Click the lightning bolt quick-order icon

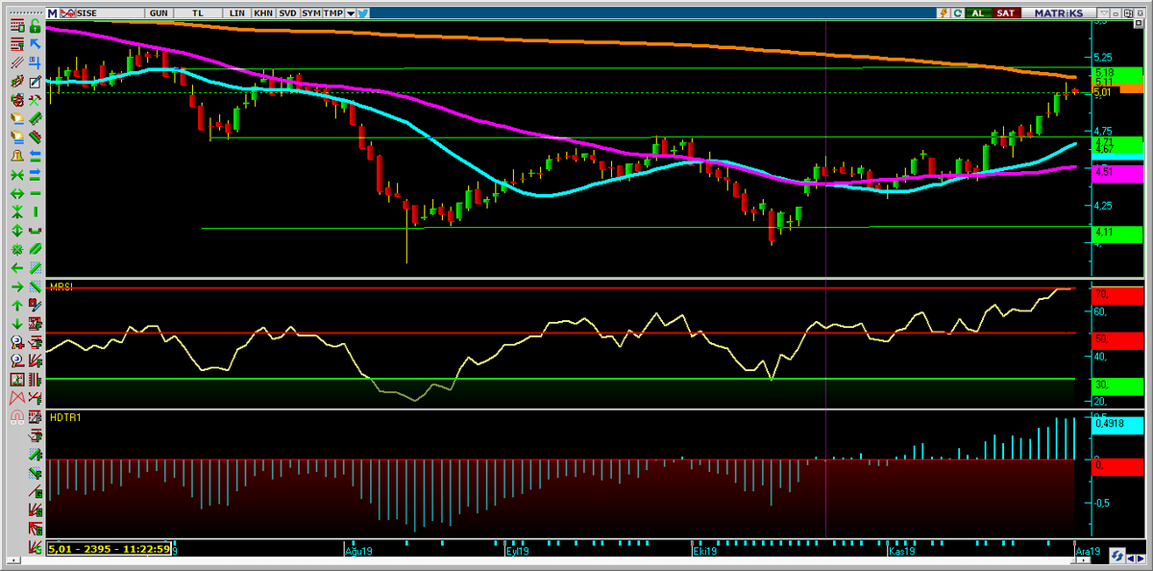[x=944, y=12]
